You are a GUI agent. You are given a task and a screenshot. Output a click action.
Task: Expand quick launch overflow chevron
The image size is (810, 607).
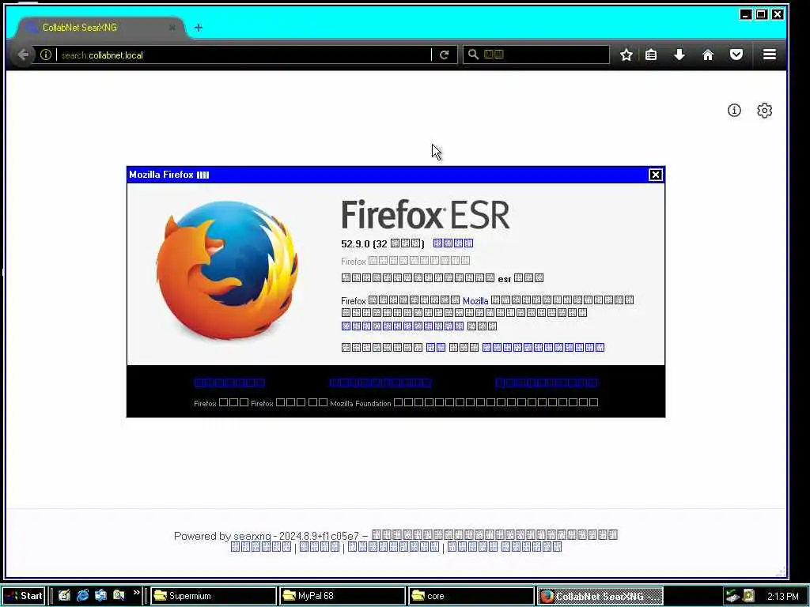[136, 593]
